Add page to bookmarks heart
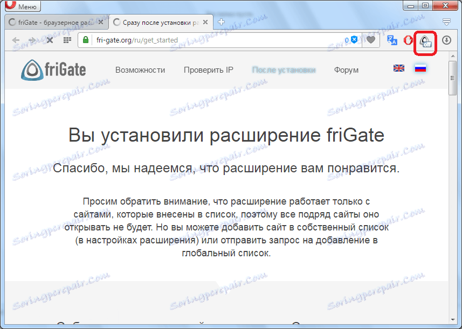 point(371,40)
